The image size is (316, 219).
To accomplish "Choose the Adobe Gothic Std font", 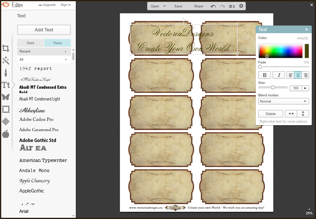I will coord(38,140).
